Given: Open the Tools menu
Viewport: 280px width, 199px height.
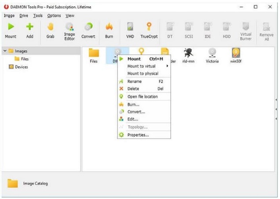Looking at the screenshot, I should pyautogui.click(x=38, y=16).
